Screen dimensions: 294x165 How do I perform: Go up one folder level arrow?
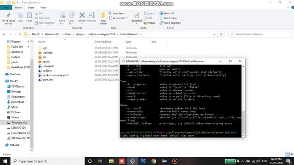[20, 34]
